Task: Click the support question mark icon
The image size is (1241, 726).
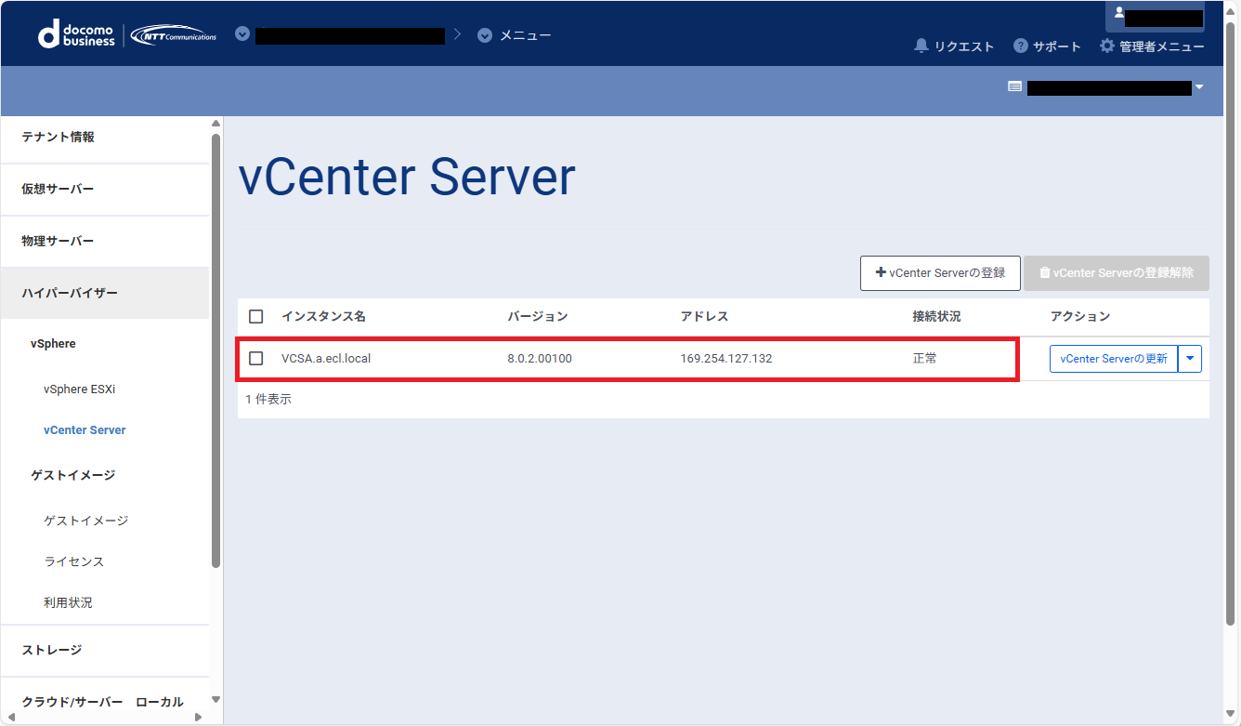Action: (1020, 46)
